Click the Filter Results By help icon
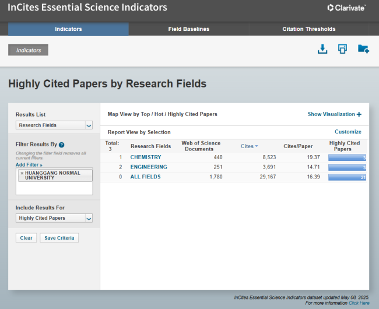 (61, 145)
